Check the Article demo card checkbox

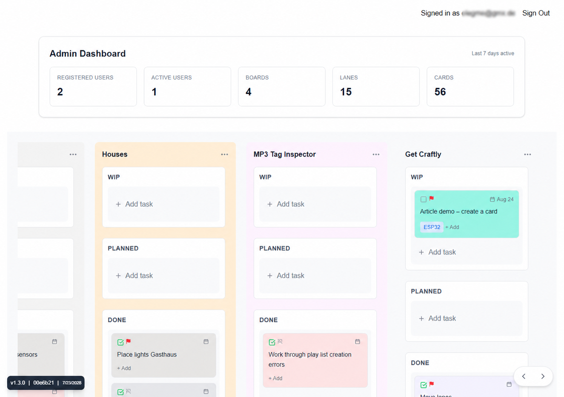coord(423,199)
